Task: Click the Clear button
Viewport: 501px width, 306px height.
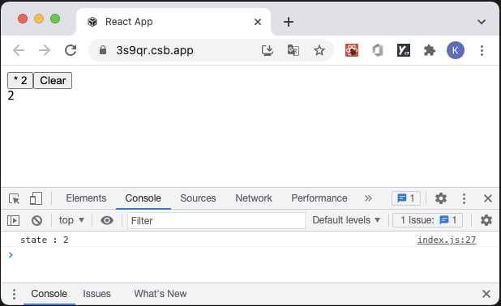Action: (53, 80)
